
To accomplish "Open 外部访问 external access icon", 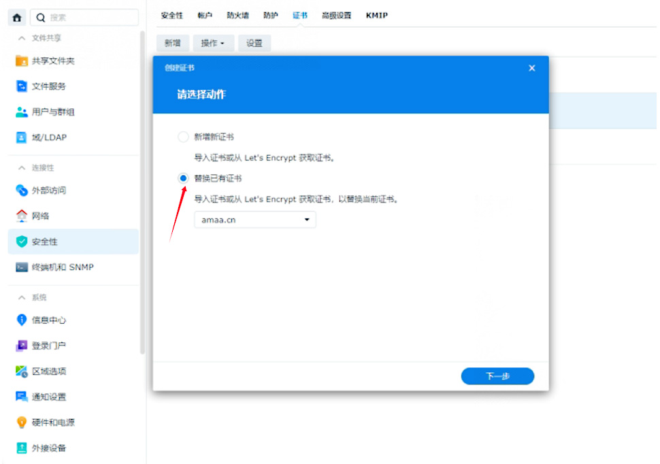I will 22,190.
